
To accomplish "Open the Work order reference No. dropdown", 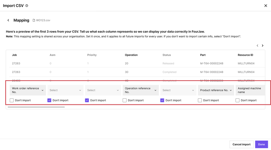I will click(28, 90).
